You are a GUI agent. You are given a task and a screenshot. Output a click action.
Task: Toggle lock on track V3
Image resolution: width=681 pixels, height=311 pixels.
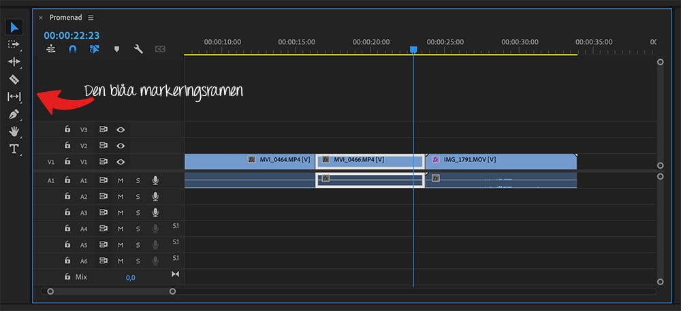[67, 129]
